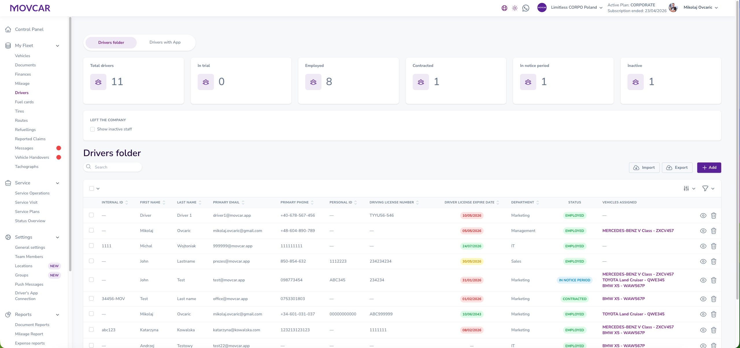The image size is (740, 348).
Task: Click the Add driver button
Action: pyautogui.click(x=709, y=168)
